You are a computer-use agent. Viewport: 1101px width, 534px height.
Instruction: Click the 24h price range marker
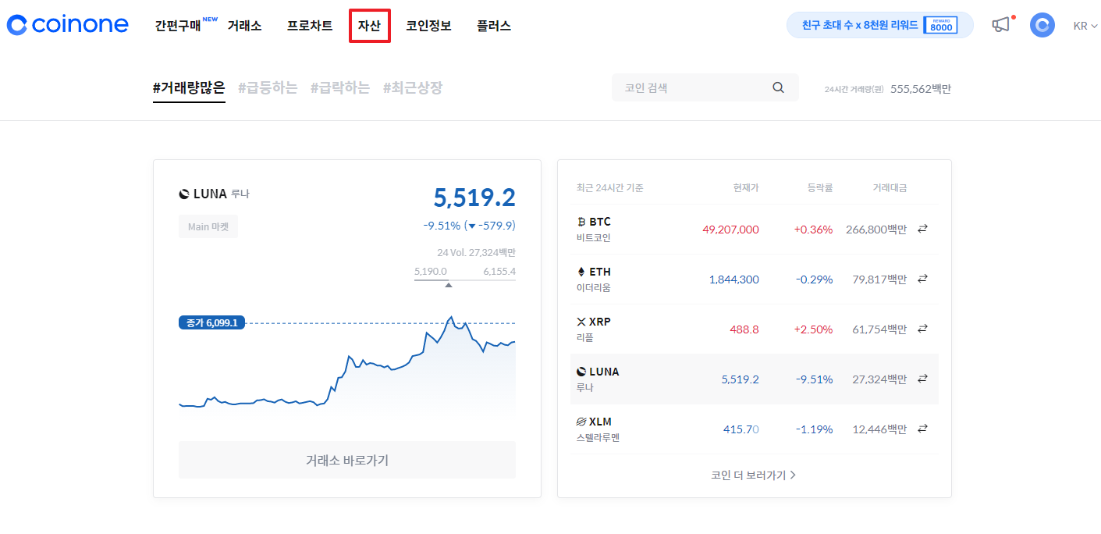point(448,285)
